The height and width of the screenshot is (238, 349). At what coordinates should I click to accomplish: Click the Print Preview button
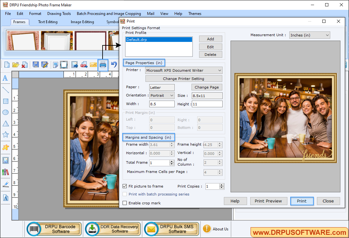tap(268, 201)
